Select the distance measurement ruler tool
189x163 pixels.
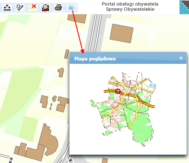tap(7, 8)
